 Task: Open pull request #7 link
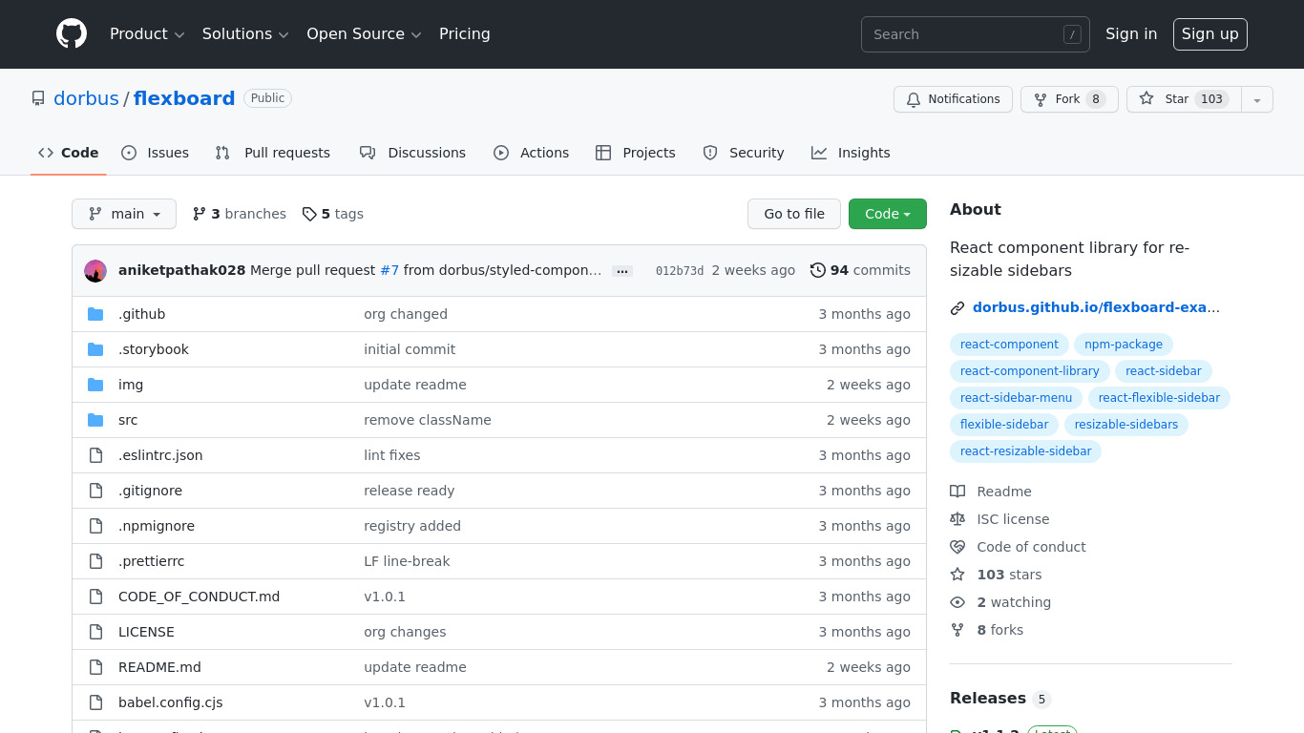389,270
